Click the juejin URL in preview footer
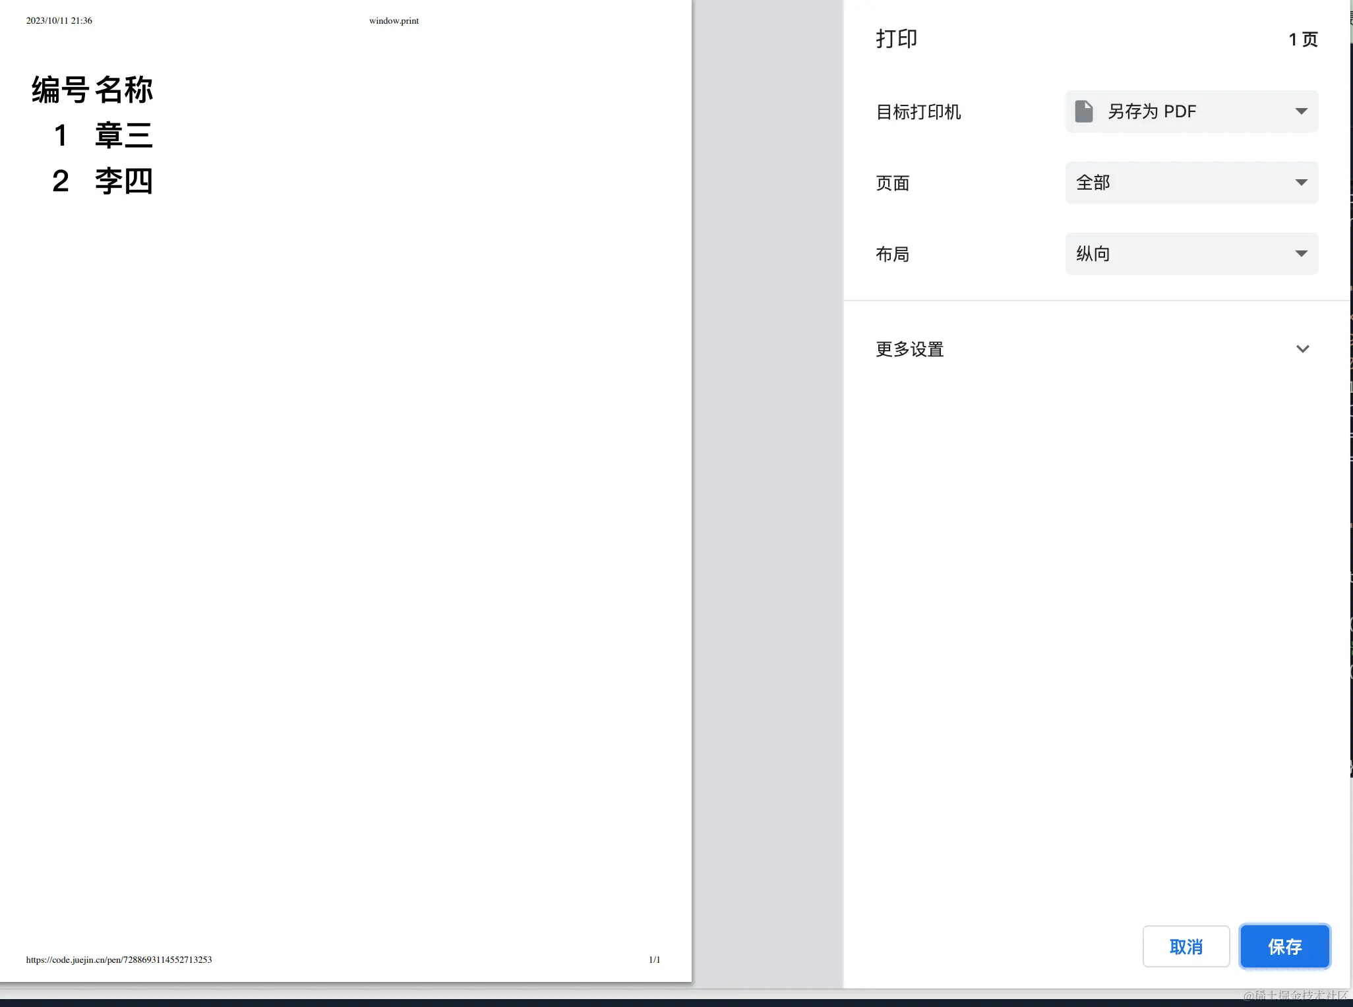The width and height of the screenshot is (1353, 1007). (x=119, y=960)
